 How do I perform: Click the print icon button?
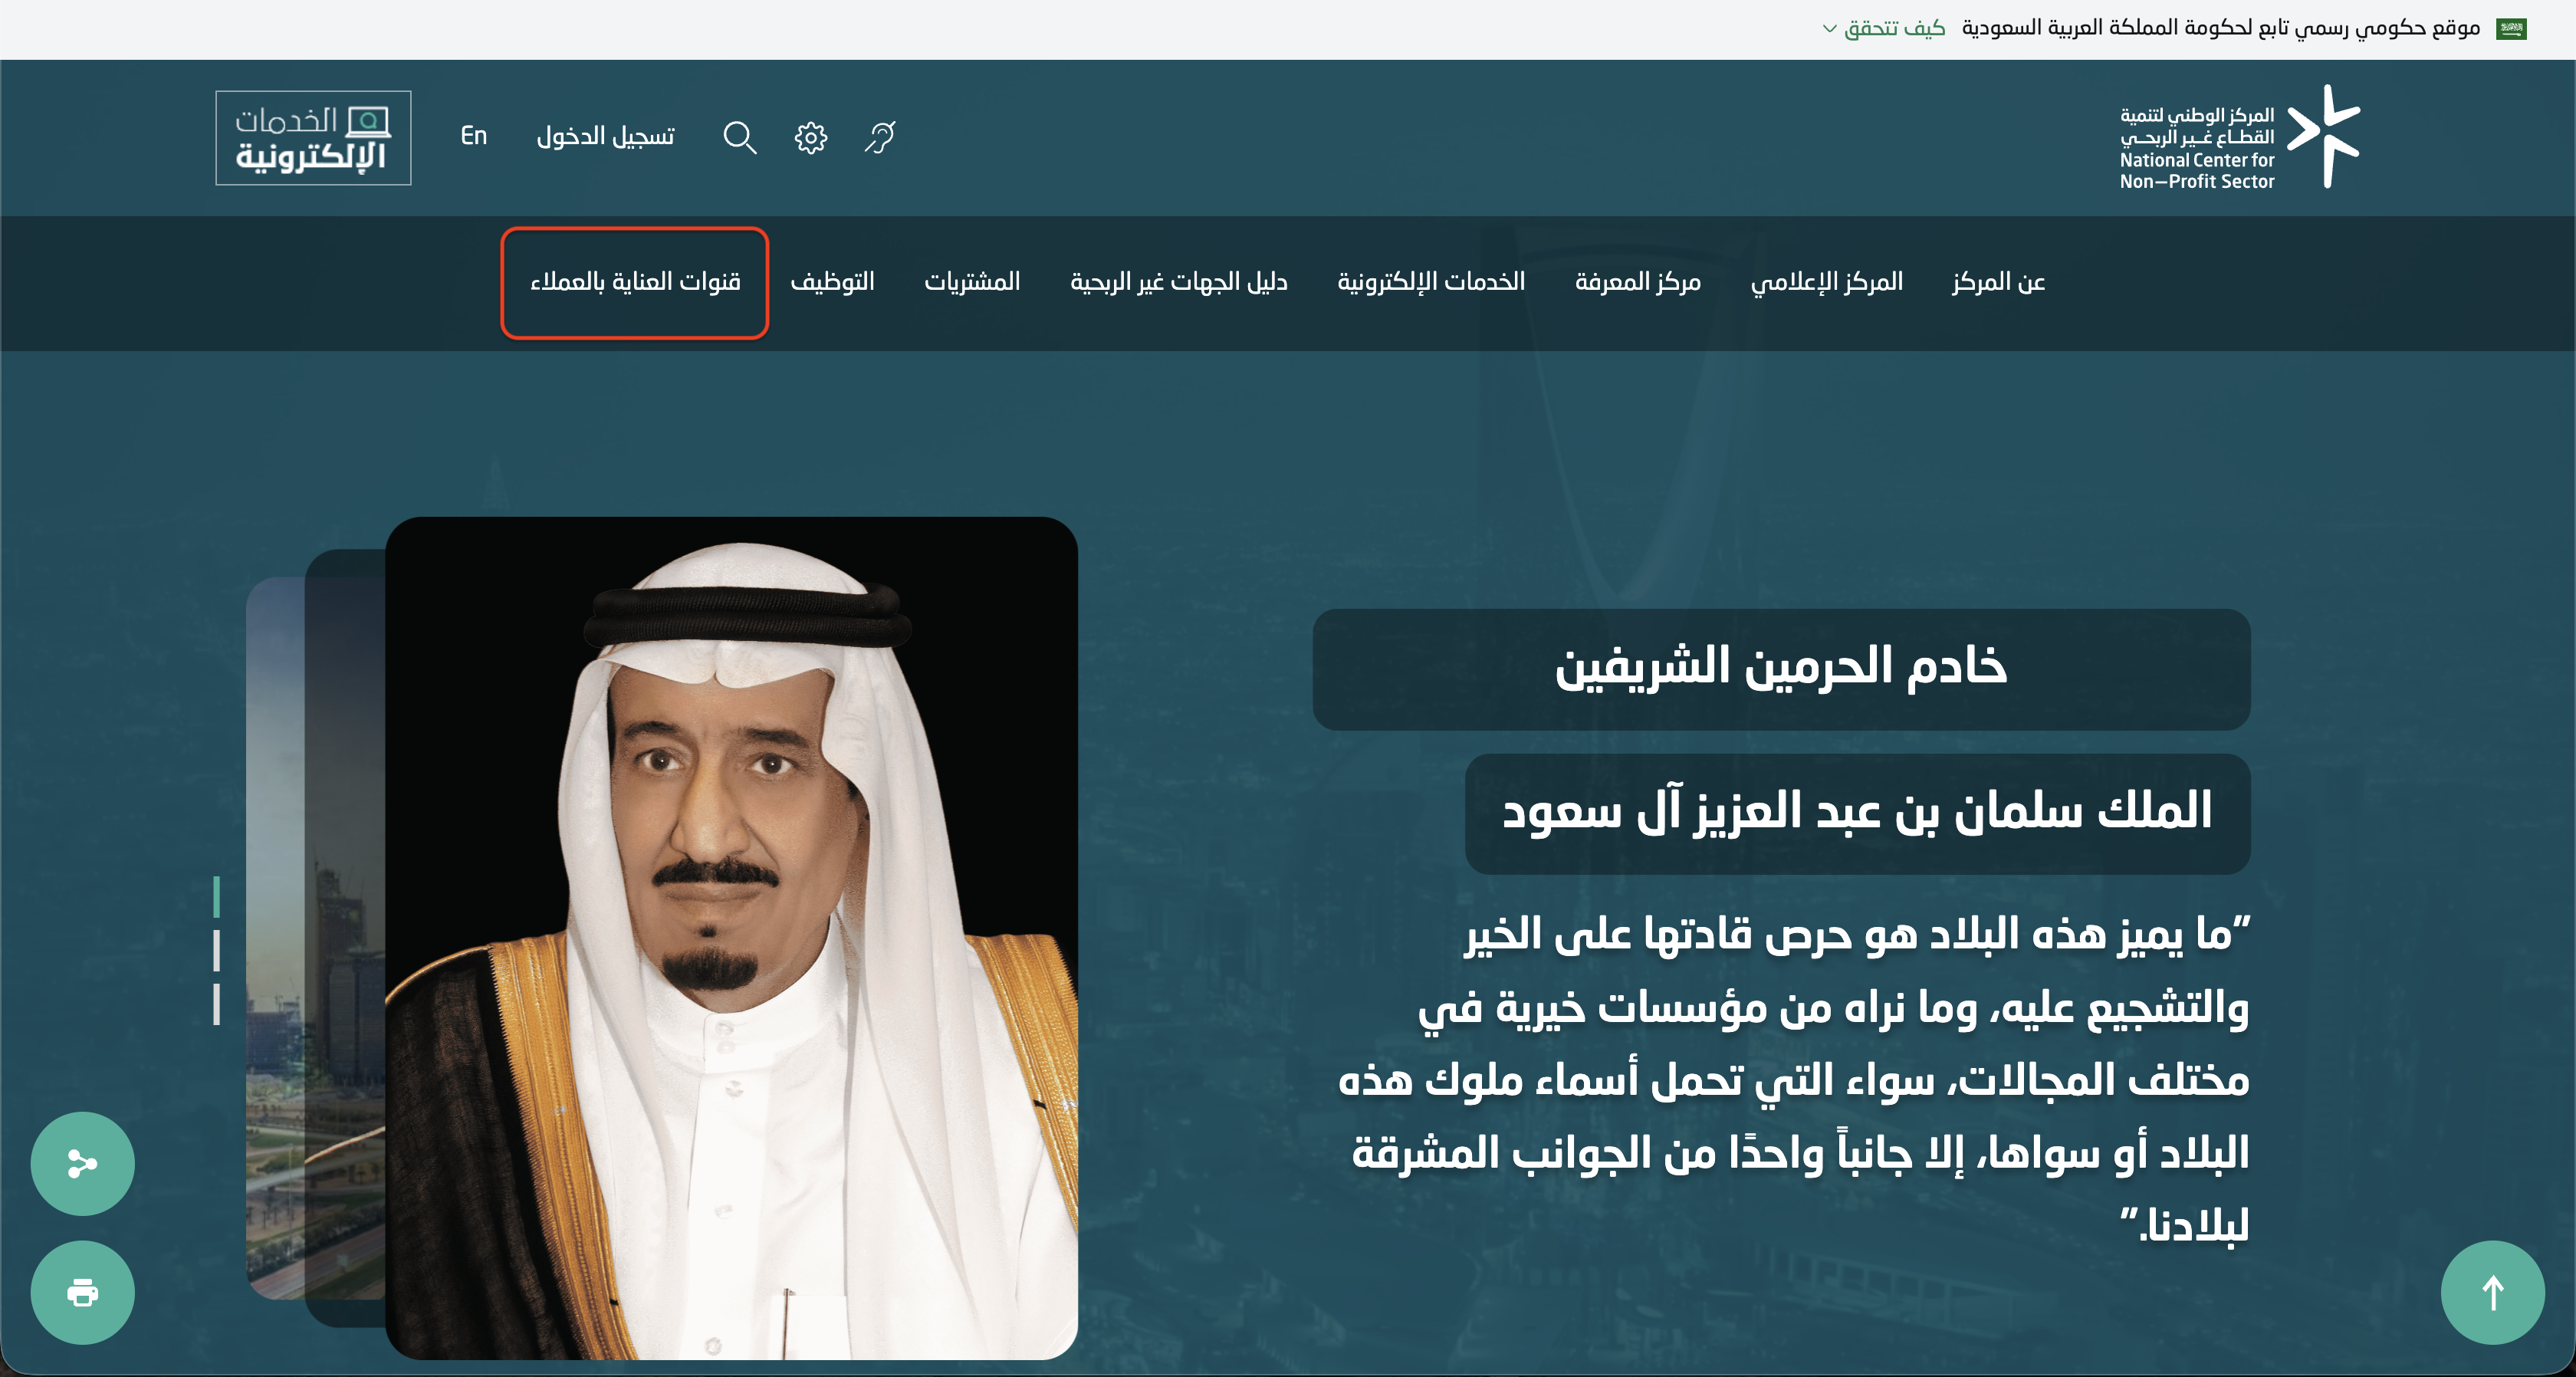coord(82,1292)
